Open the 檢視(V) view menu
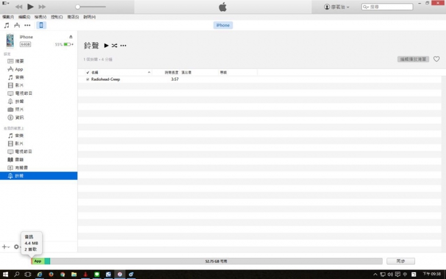The image size is (446, 279). [40, 17]
